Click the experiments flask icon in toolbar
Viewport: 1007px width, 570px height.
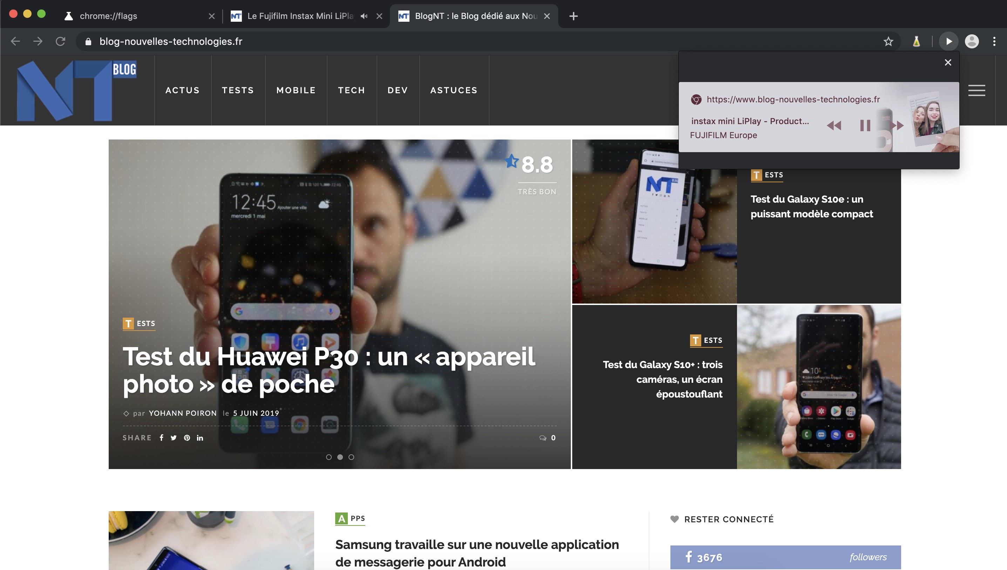pyautogui.click(x=916, y=41)
